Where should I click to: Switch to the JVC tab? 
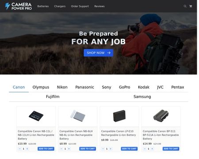click(x=160, y=87)
